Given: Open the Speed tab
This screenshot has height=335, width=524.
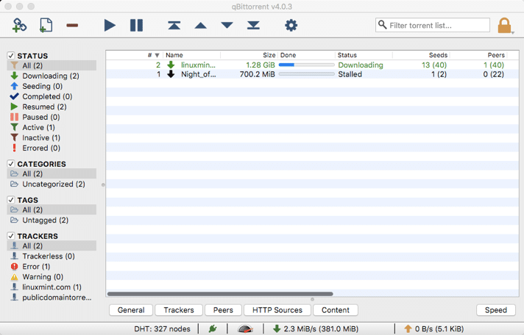Looking at the screenshot, I should click(x=496, y=310).
